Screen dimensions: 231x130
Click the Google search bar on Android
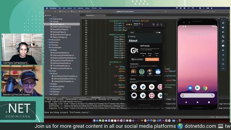tap(197, 95)
